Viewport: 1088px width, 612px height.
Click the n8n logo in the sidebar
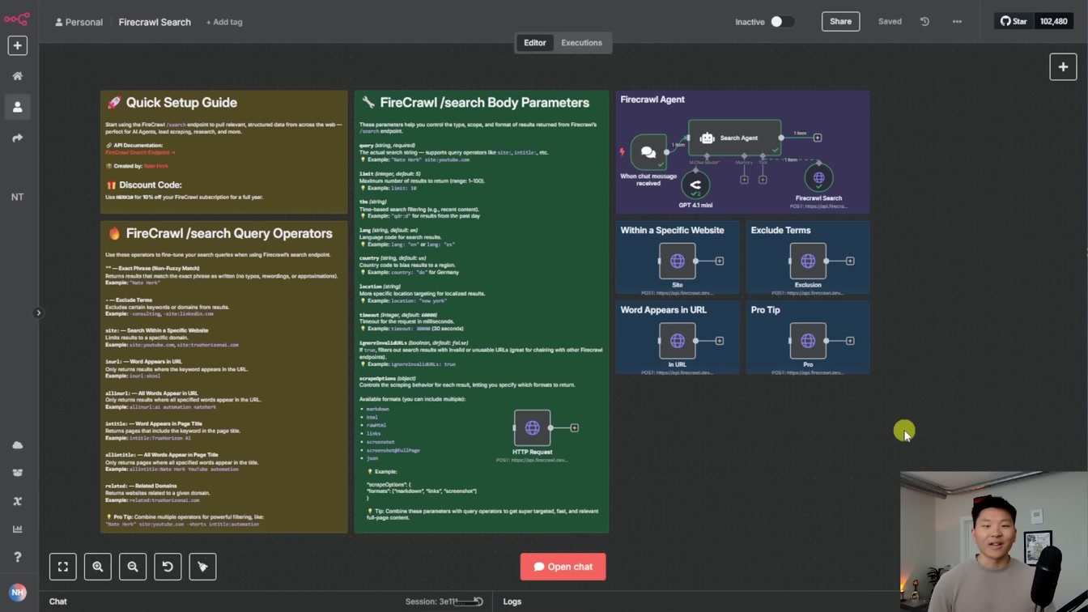pyautogui.click(x=17, y=19)
